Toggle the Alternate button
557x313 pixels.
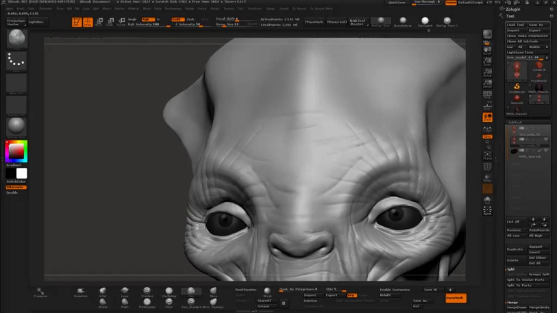[x=16, y=187]
